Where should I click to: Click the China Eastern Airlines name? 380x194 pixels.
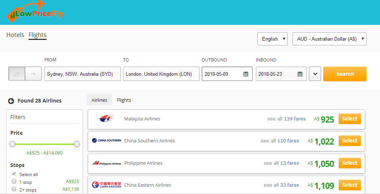click(148, 185)
